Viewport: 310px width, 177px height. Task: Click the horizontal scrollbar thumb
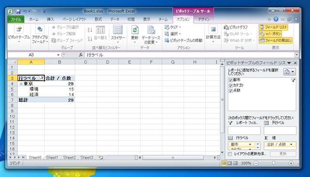pos(173,158)
